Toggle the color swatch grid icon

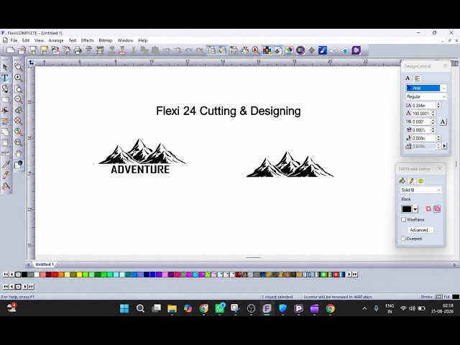point(267,50)
